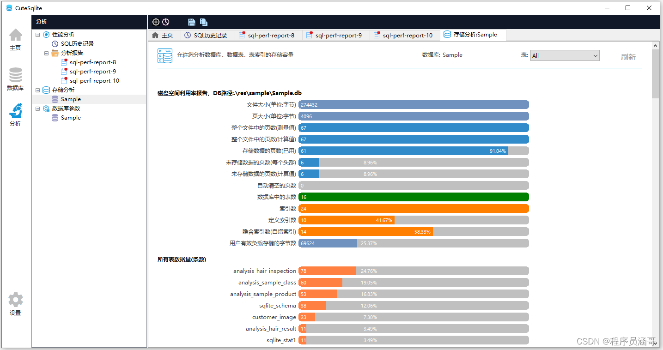This screenshot has width=663, height=350.
Task: Click home icon on the 主页 tab
Action: click(155, 35)
